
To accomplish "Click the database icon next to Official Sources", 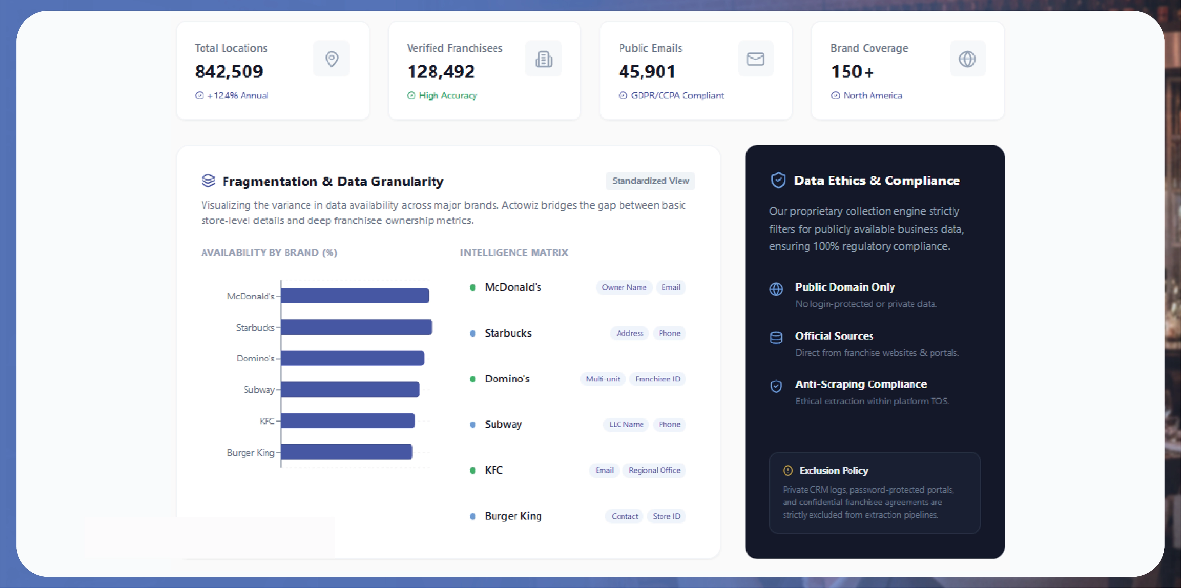I will 776,338.
